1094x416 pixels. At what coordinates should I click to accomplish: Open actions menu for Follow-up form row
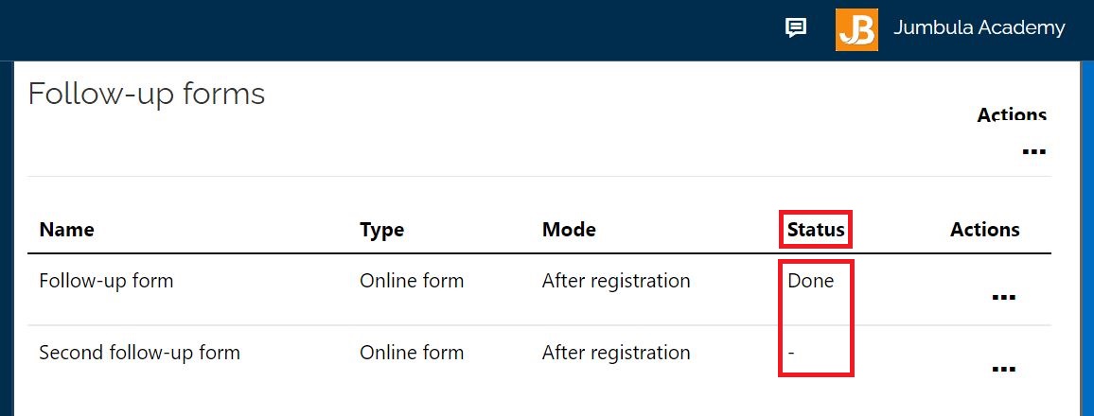(1003, 297)
